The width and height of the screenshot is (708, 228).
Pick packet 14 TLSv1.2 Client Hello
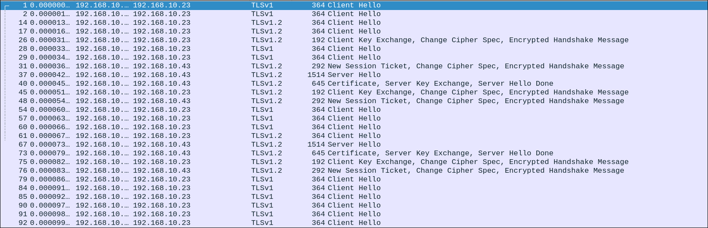click(354, 23)
